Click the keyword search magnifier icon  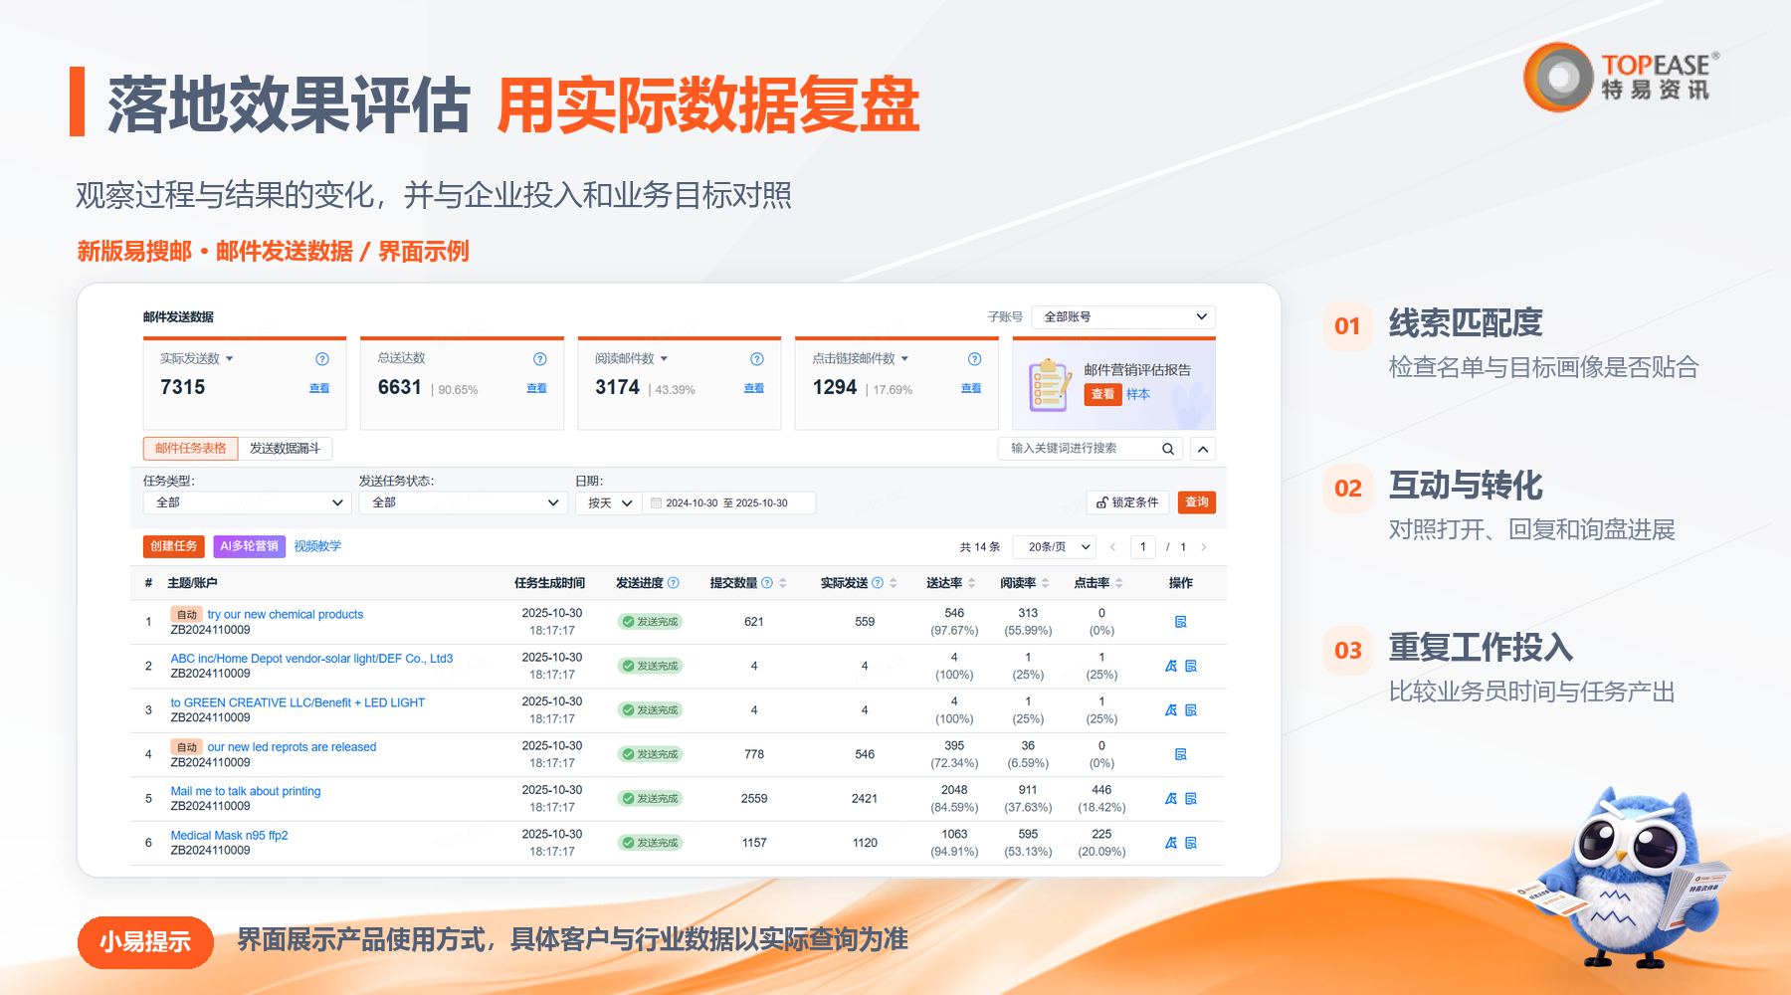pyautogui.click(x=1168, y=449)
